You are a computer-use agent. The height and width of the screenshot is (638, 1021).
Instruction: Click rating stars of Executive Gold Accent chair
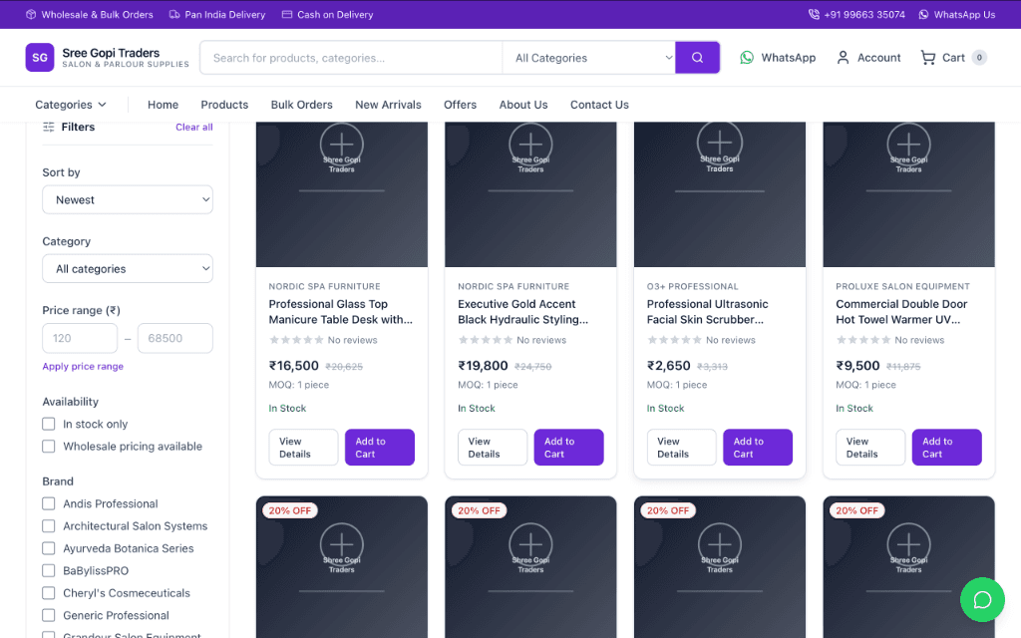[486, 340]
